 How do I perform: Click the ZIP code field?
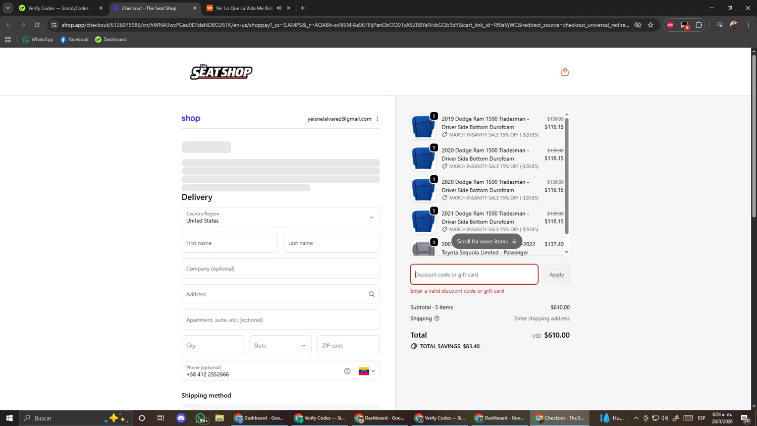(348, 345)
